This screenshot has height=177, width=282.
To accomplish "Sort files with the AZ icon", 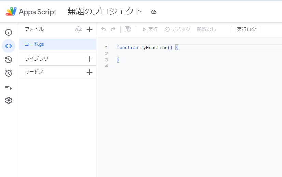I will point(79,29).
